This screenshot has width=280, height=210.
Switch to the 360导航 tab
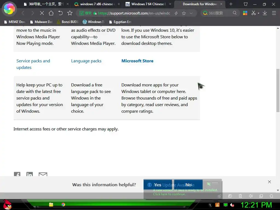(46, 4)
